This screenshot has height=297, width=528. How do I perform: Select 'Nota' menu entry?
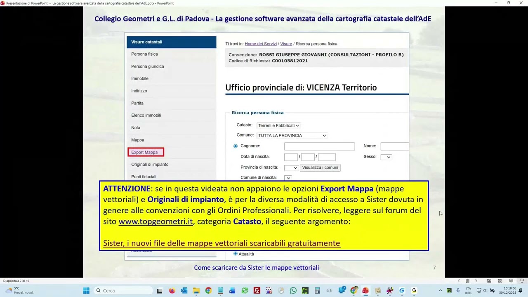coord(136,127)
